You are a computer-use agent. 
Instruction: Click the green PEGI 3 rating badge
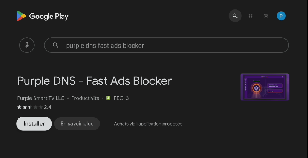pos(108,98)
